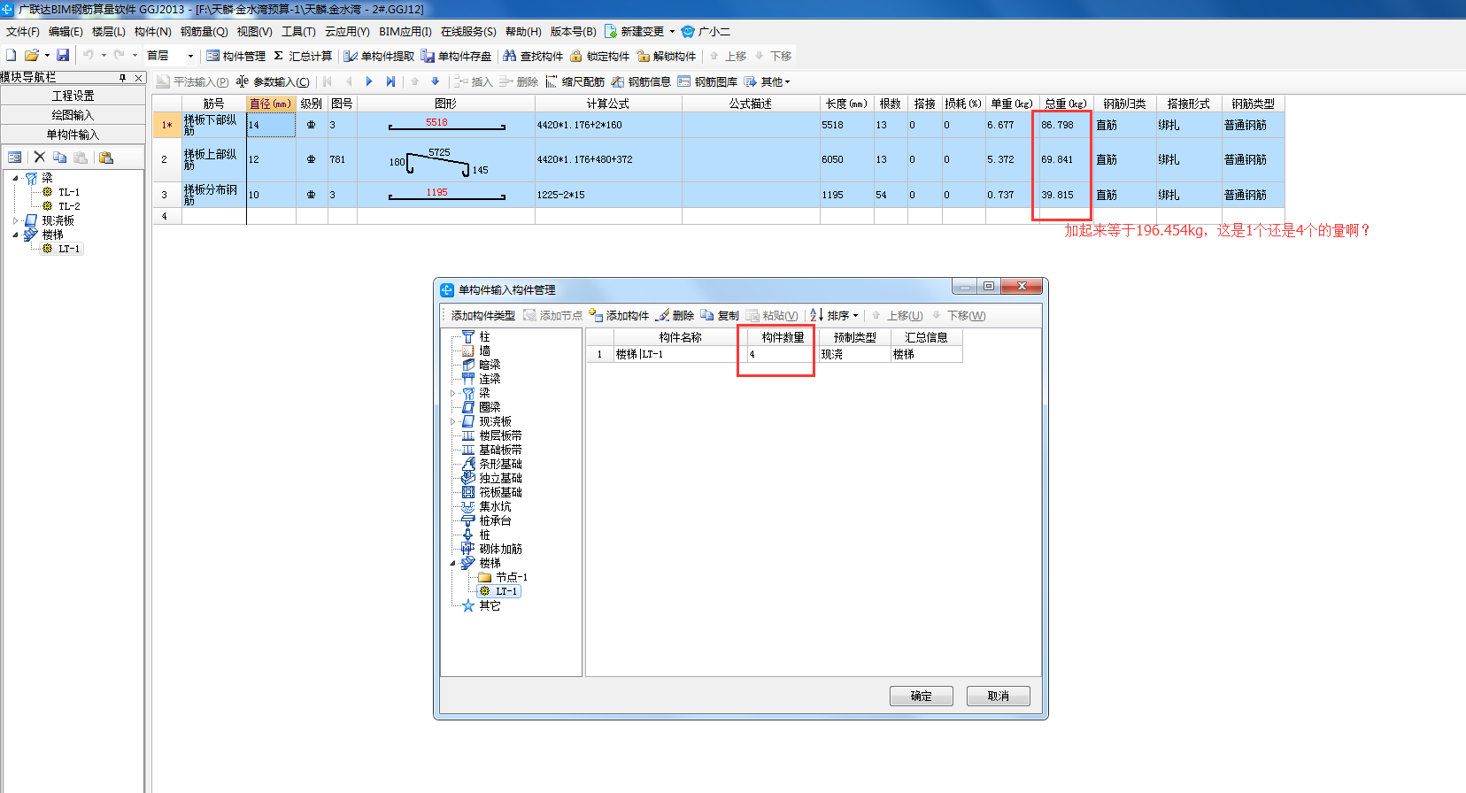This screenshot has width=1466, height=793.
Task: Select 筏板基础 in dialog tree
Action: coord(500,492)
